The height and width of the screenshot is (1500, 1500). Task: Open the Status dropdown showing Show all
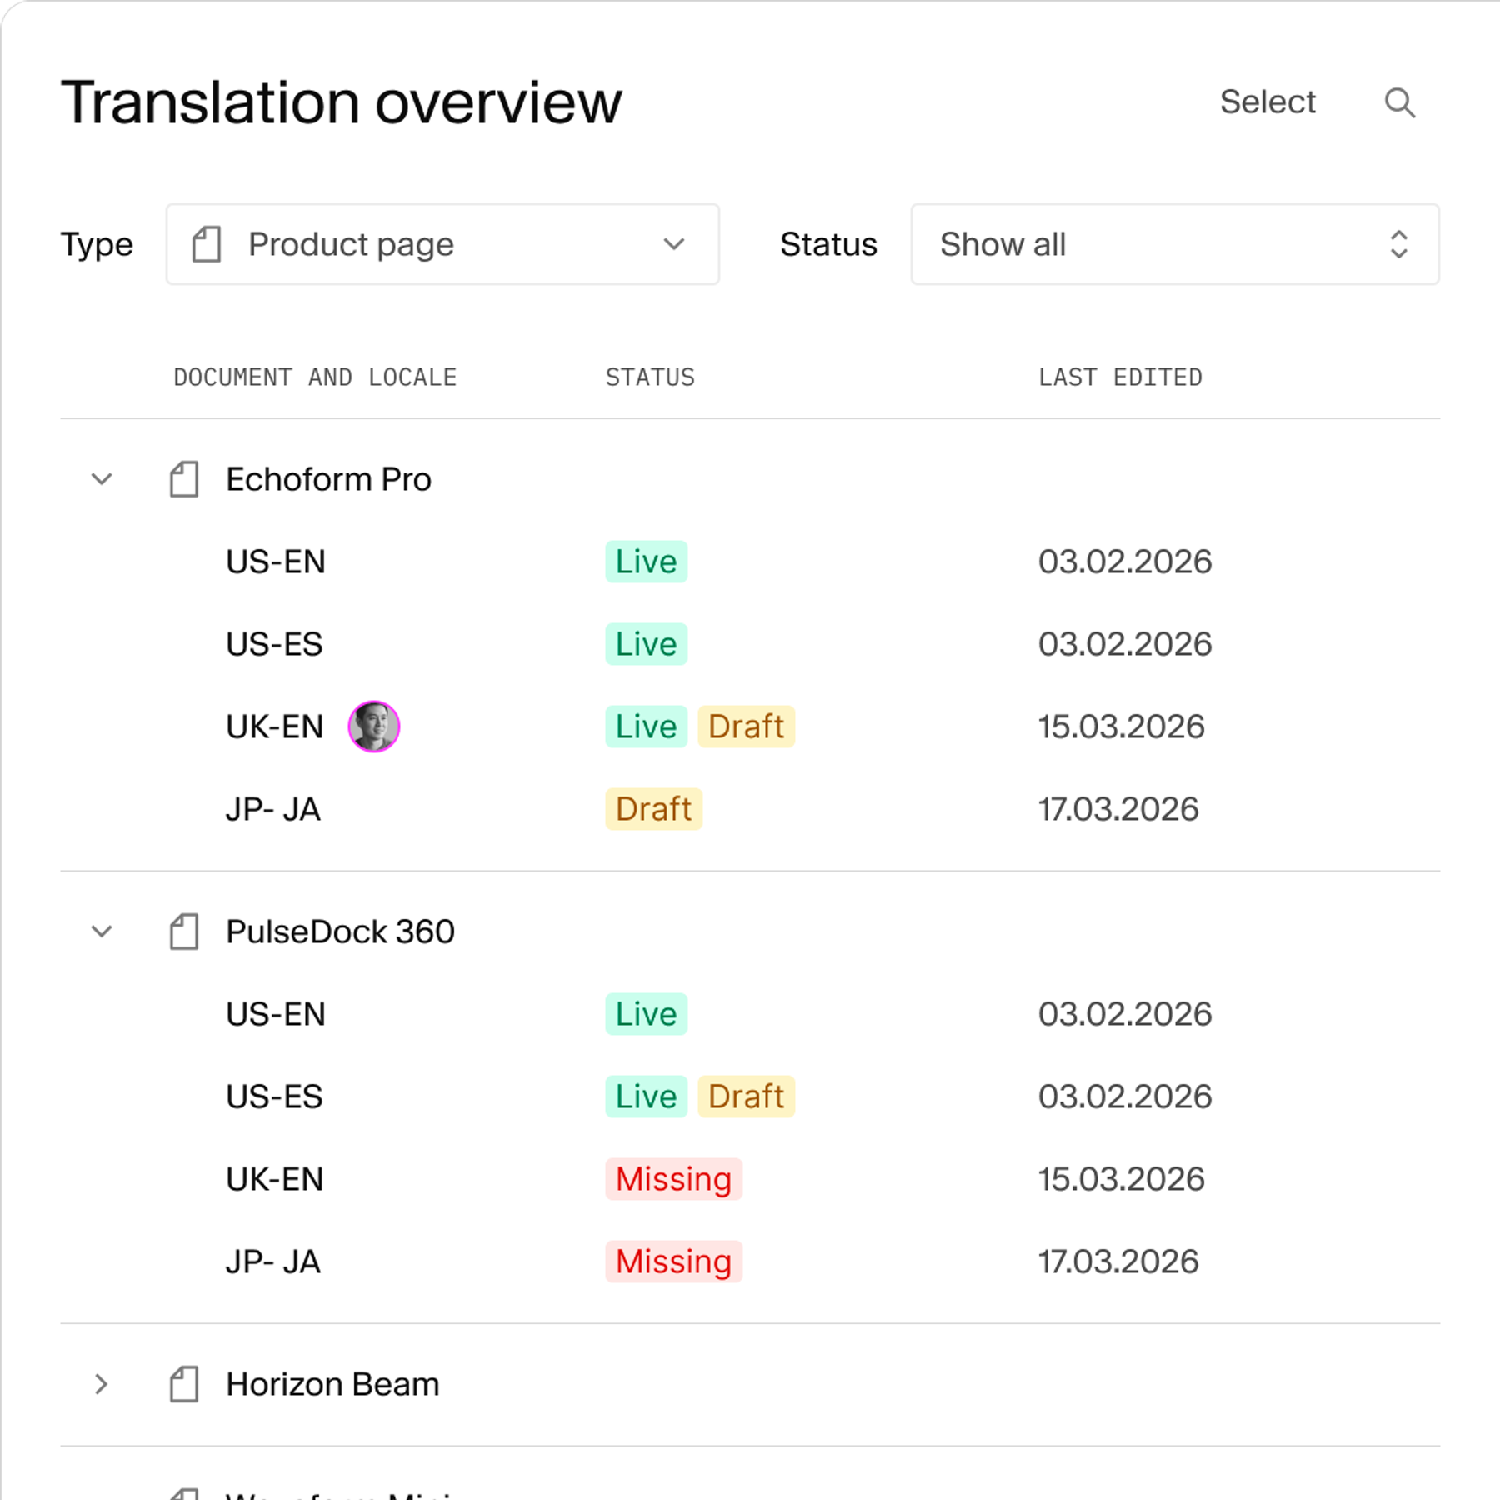point(1175,243)
